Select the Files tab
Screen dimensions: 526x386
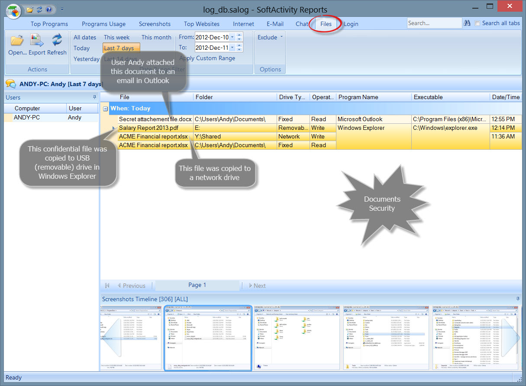(326, 24)
